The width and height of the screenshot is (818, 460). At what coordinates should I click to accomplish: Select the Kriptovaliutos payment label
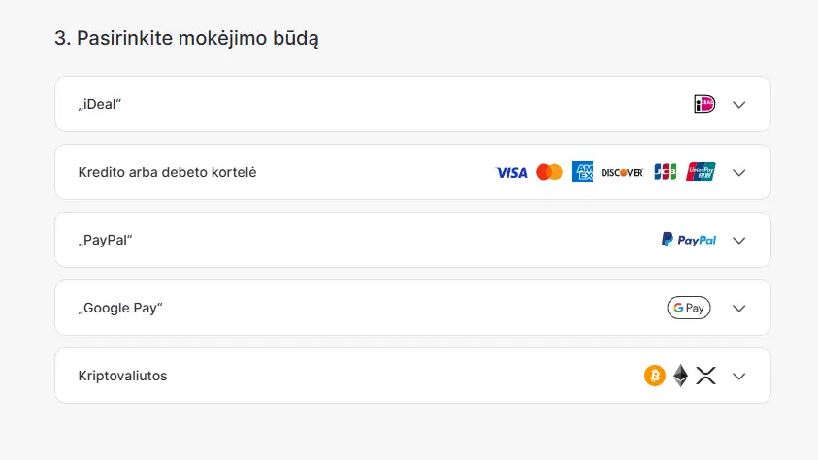click(x=122, y=376)
